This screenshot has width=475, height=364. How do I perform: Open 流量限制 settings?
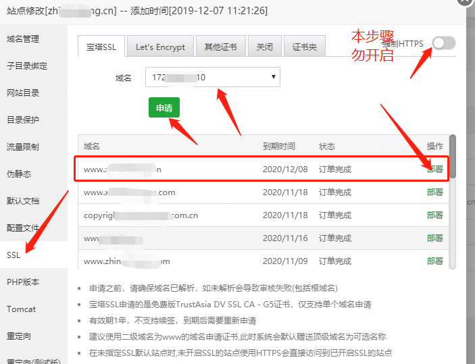pos(23,147)
